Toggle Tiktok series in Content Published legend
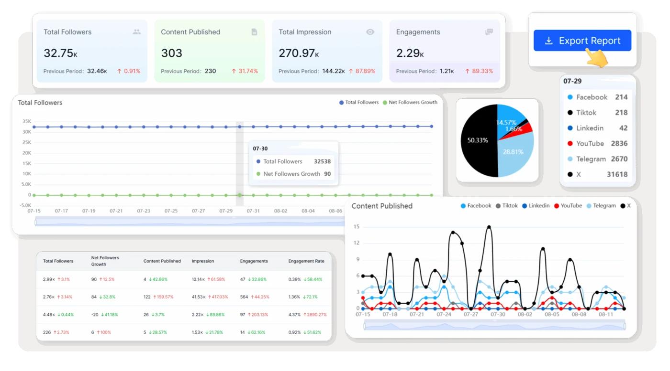This screenshot has width=670, height=371. tap(507, 206)
